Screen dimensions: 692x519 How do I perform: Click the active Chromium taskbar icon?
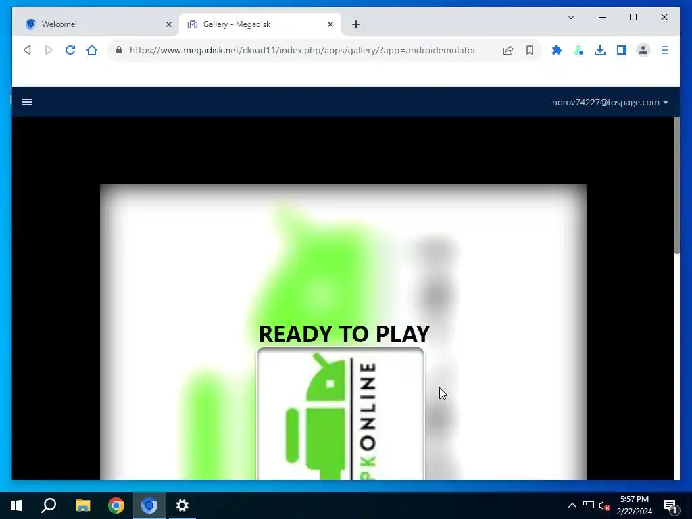coord(149,505)
